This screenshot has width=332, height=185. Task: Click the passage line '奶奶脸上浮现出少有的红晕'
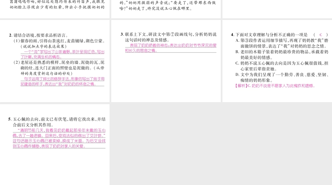pyautogui.click(x=57, y=7)
